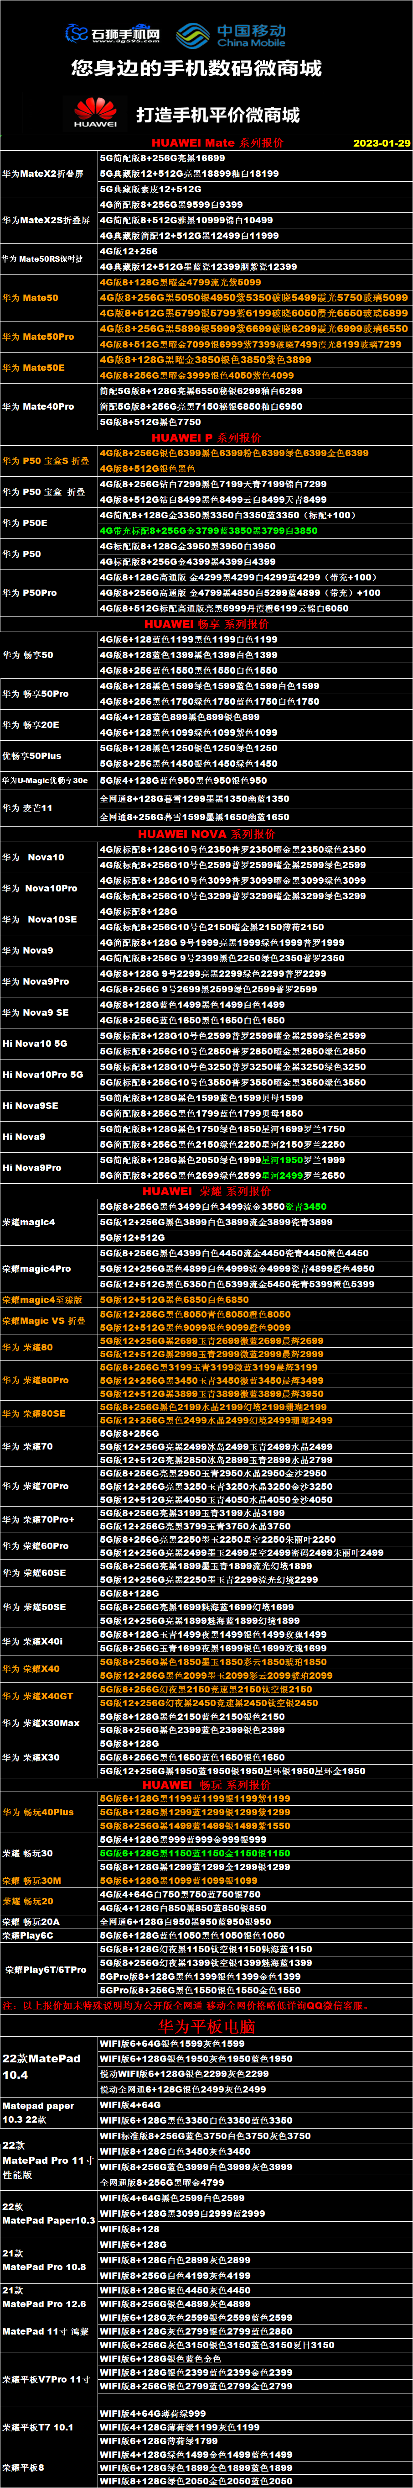Click the 华为 荣耀80SE model cell

coord(48,1413)
